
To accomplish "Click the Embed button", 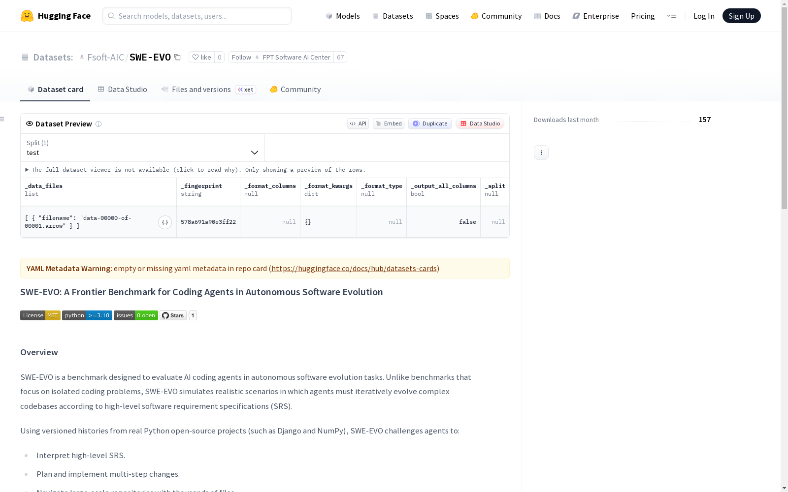I will click(x=389, y=123).
